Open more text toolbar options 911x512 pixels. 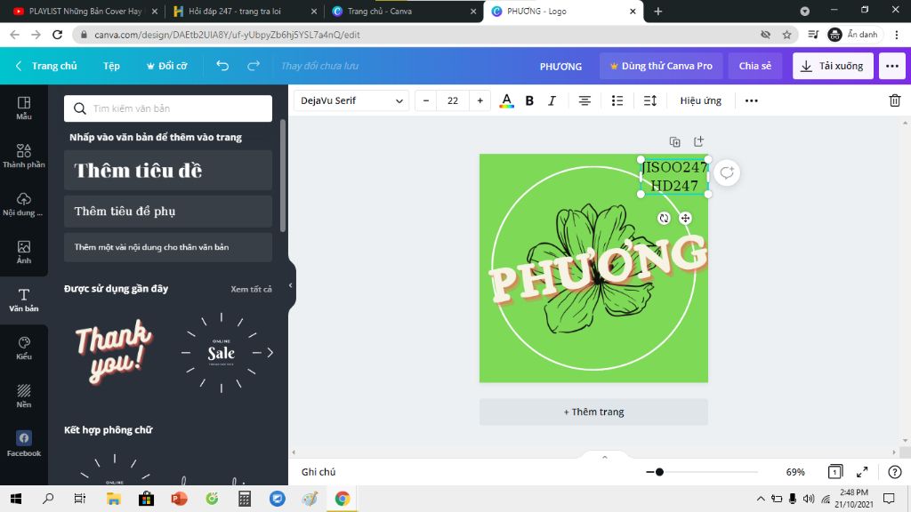pyautogui.click(x=751, y=101)
